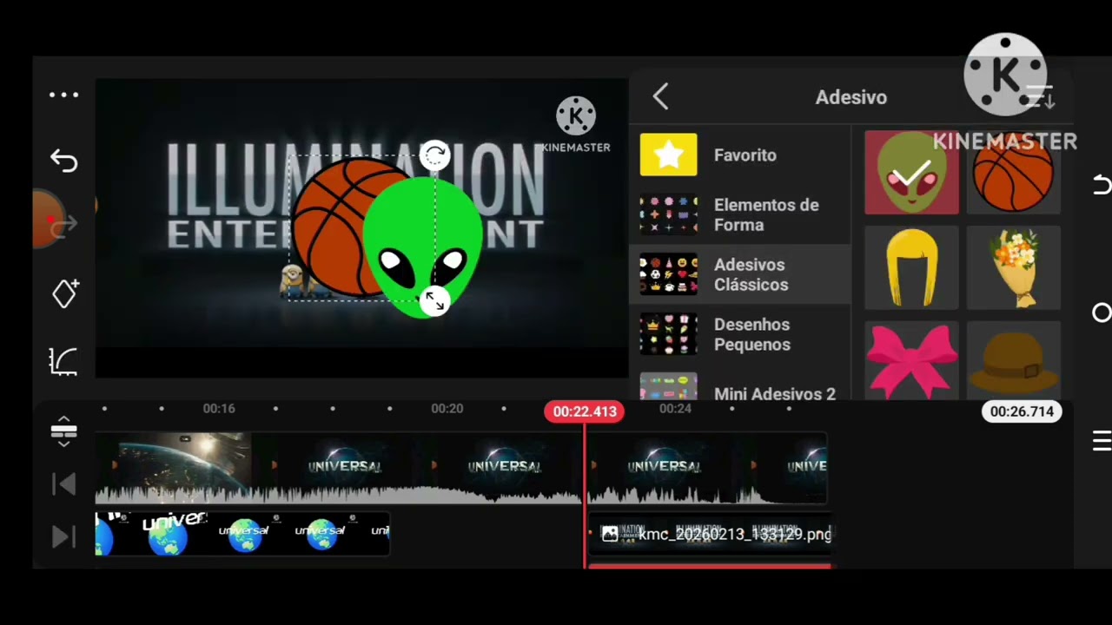
Task: Tap the Android back button on the edge
Action: point(1102,184)
